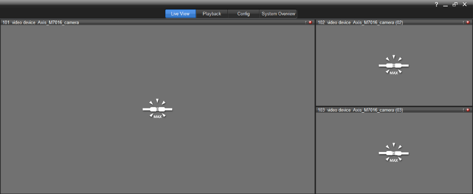Click the disconnected cable icon in camera 102
Screen dimensions: 473x194
point(393,65)
